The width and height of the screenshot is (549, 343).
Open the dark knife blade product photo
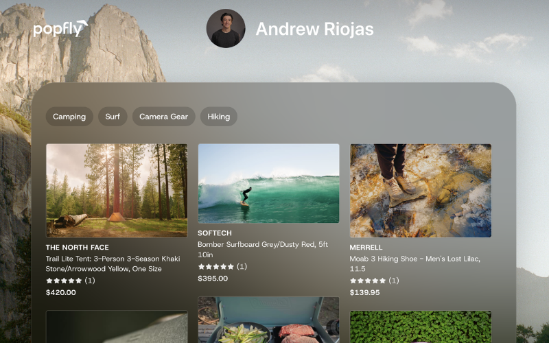[x=117, y=327]
